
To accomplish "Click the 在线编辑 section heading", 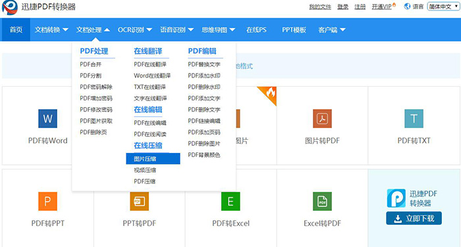I will 148,110.
